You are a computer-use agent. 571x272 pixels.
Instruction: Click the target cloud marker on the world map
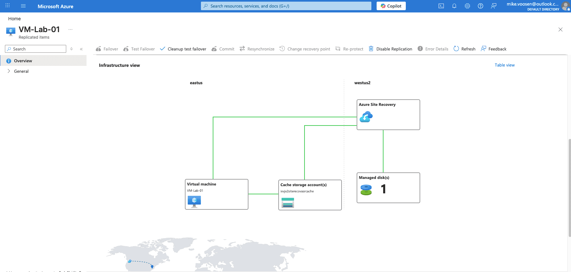(130, 261)
